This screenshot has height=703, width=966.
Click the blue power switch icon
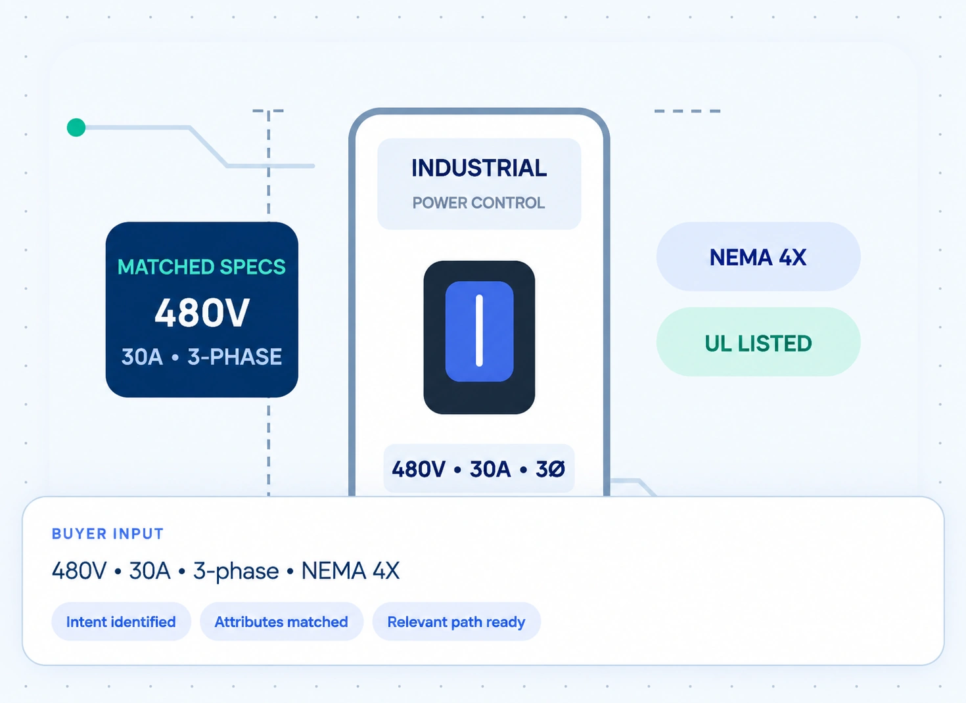[x=479, y=337]
